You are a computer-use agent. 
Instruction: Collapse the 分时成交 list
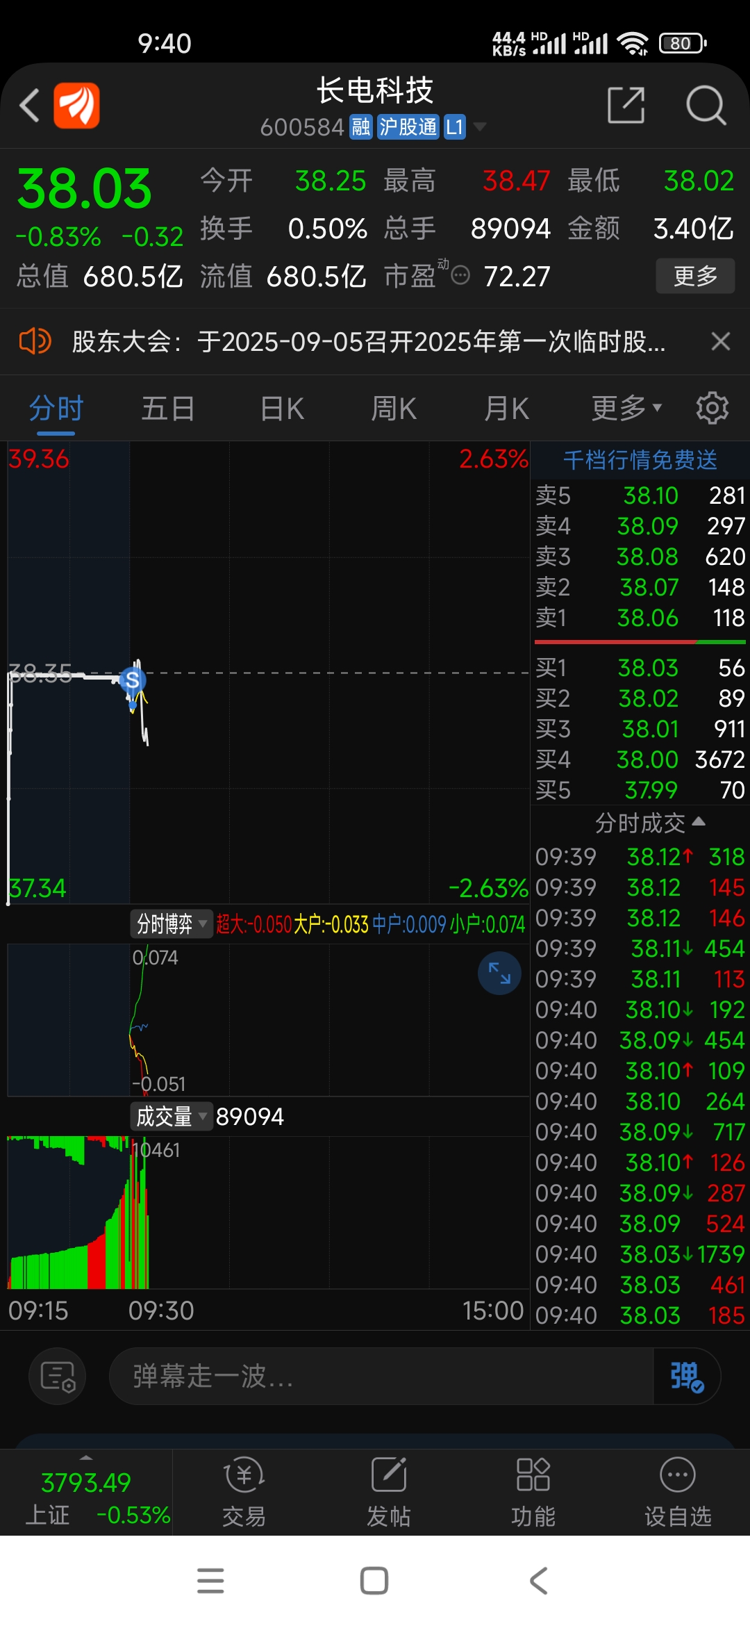[650, 823]
